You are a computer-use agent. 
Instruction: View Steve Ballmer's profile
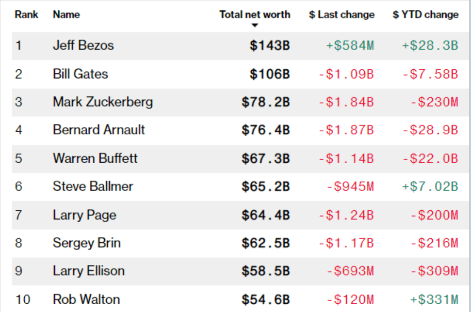pos(93,186)
